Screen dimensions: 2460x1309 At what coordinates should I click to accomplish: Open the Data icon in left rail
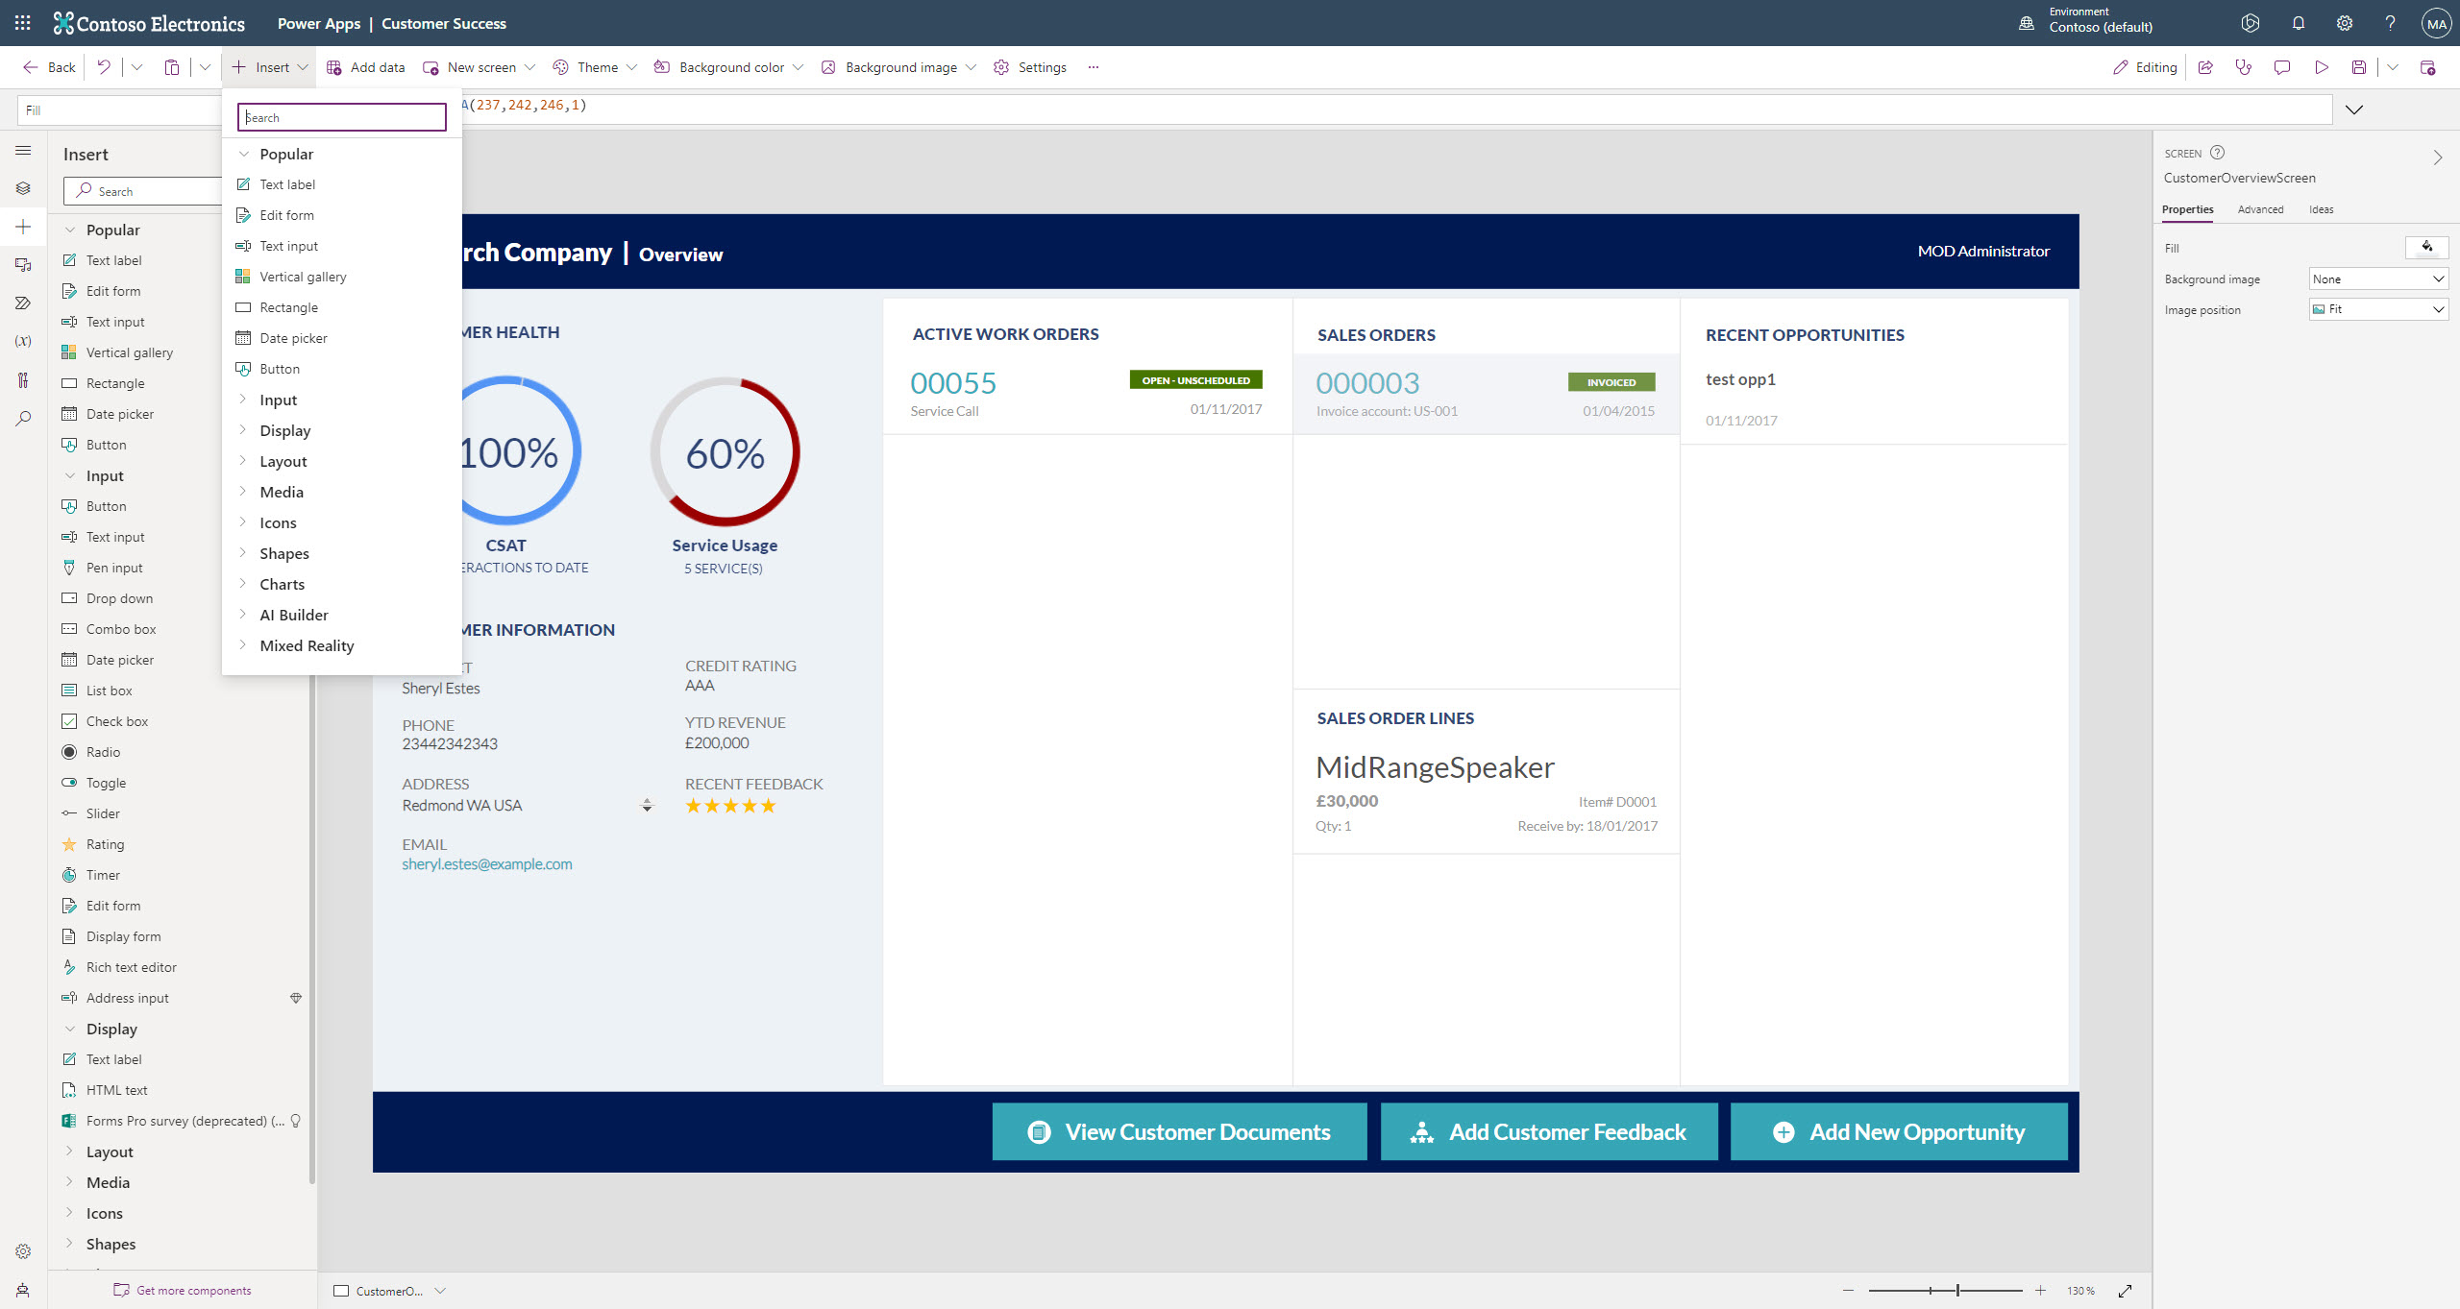pos(23,265)
